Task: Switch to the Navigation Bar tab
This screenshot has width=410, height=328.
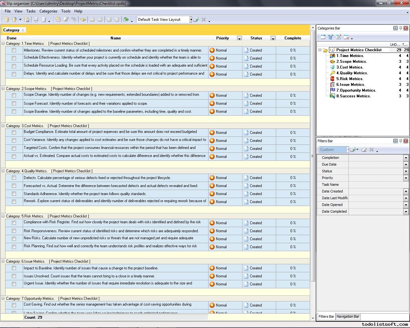Action: [x=348, y=316]
